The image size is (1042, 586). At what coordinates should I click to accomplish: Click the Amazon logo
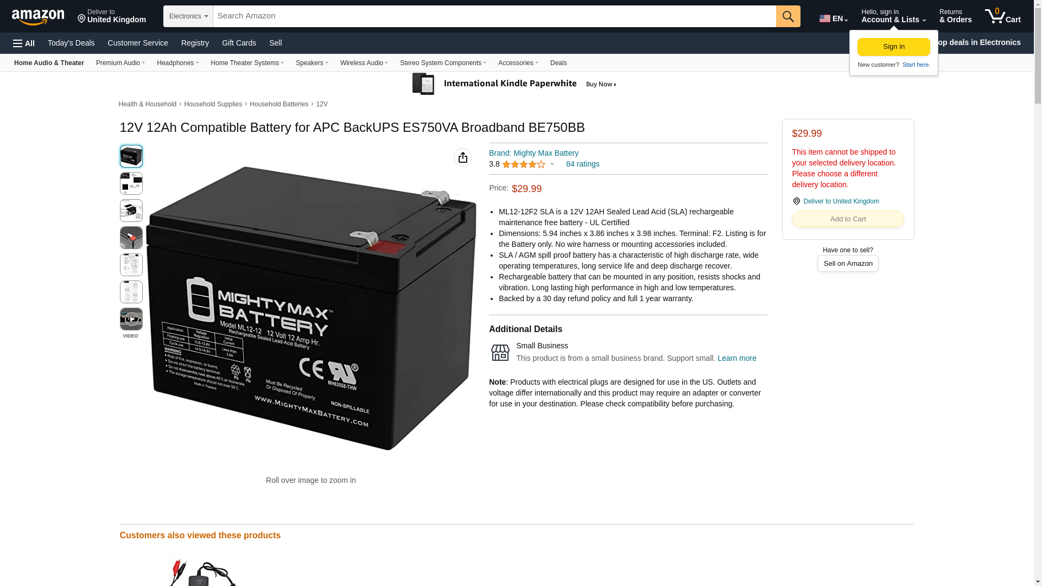38,17
